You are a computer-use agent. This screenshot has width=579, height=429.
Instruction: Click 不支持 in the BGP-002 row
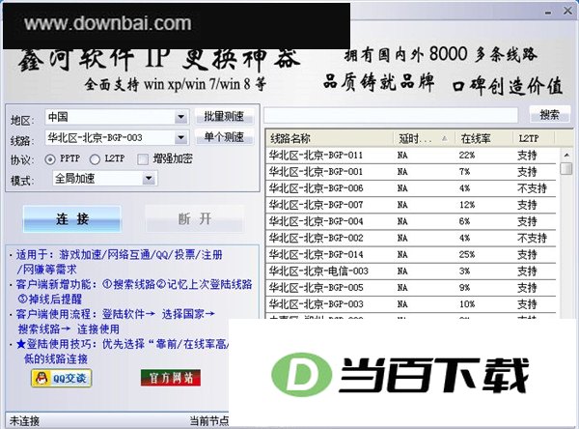click(x=532, y=238)
